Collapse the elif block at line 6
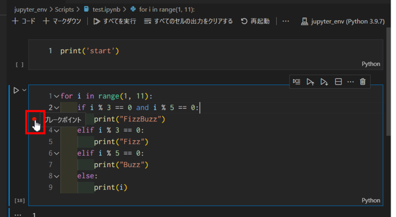The height and width of the screenshot is (217, 396). [56, 153]
